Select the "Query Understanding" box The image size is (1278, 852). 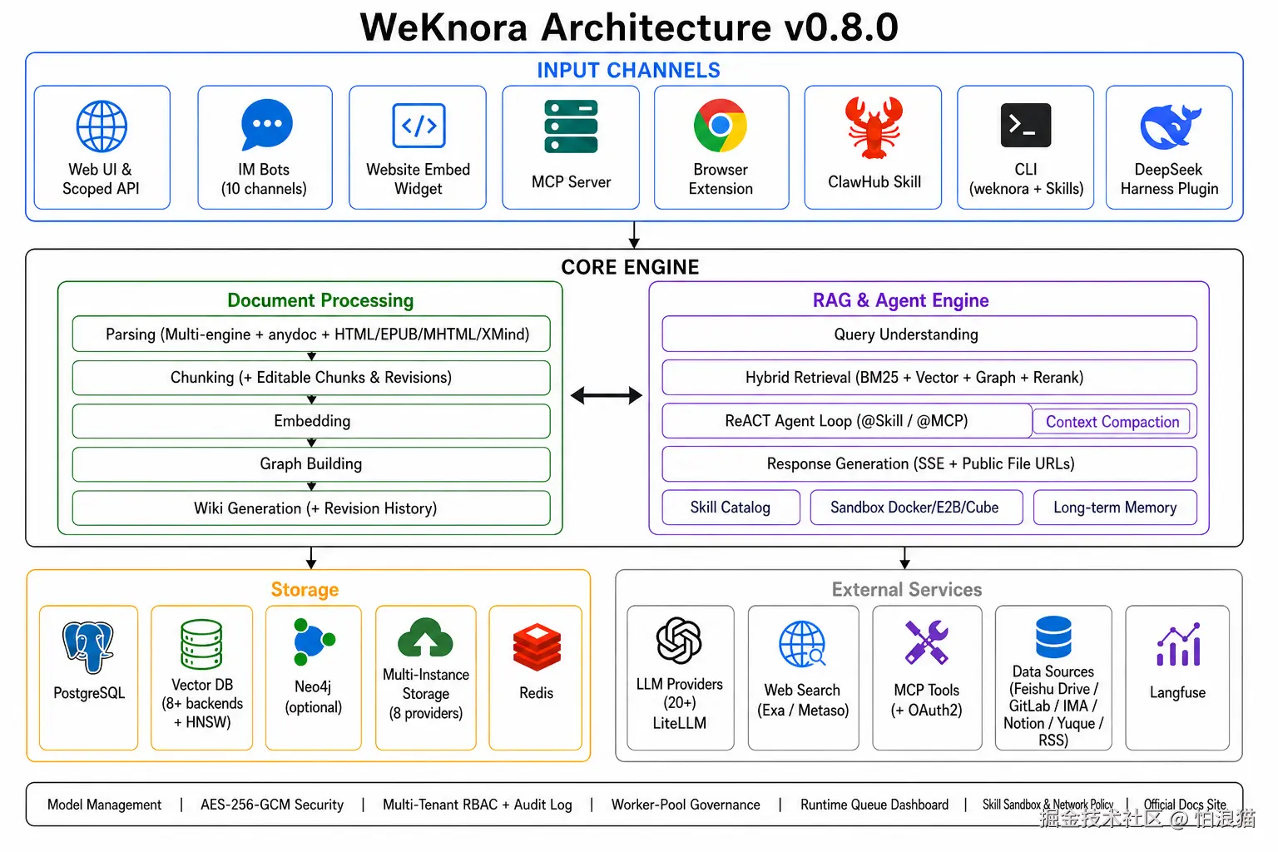[x=929, y=334]
